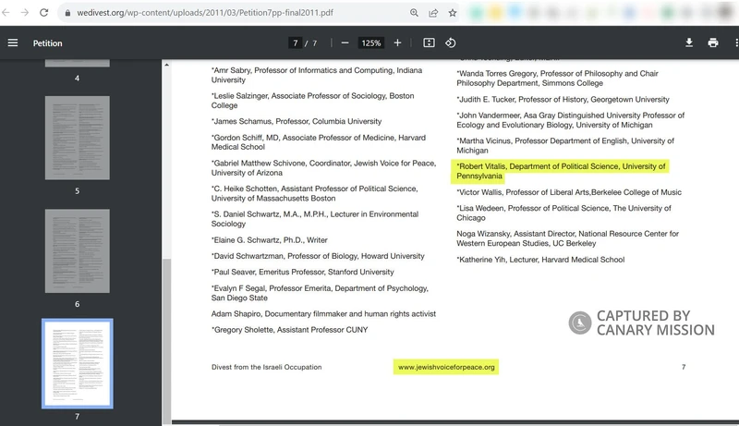The image size is (739, 426).
Task: Click the www.jewishvoiceforpeace.org link
Action: 446,367
